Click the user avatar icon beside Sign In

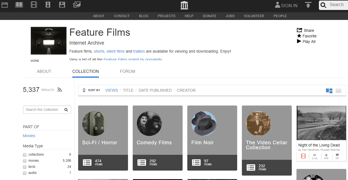[277, 5]
